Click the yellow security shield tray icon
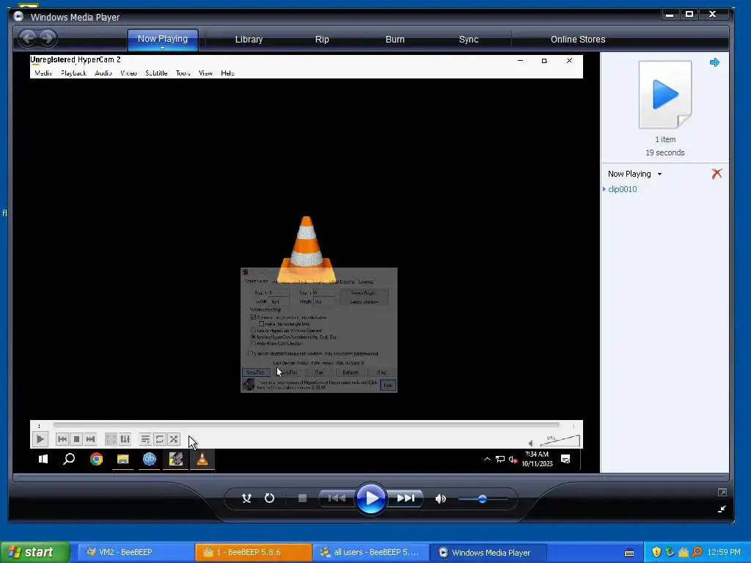The width and height of the screenshot is (751, 563). click(x=656, y=552)
